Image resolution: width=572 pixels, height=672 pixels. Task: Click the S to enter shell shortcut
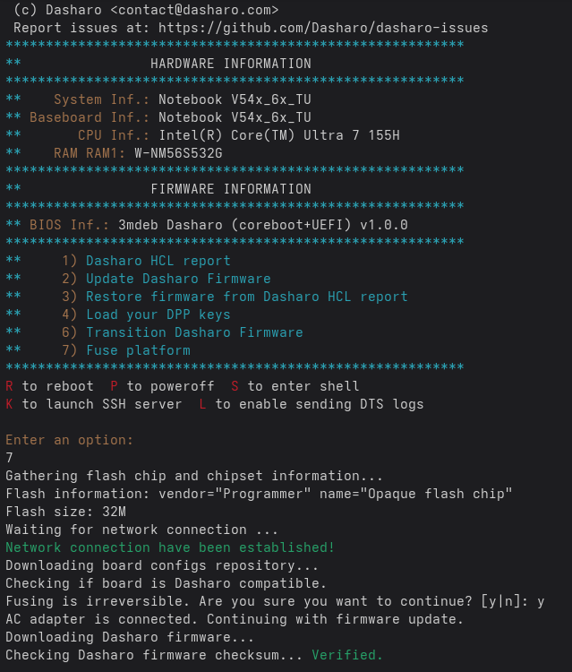tap(235, 386)
